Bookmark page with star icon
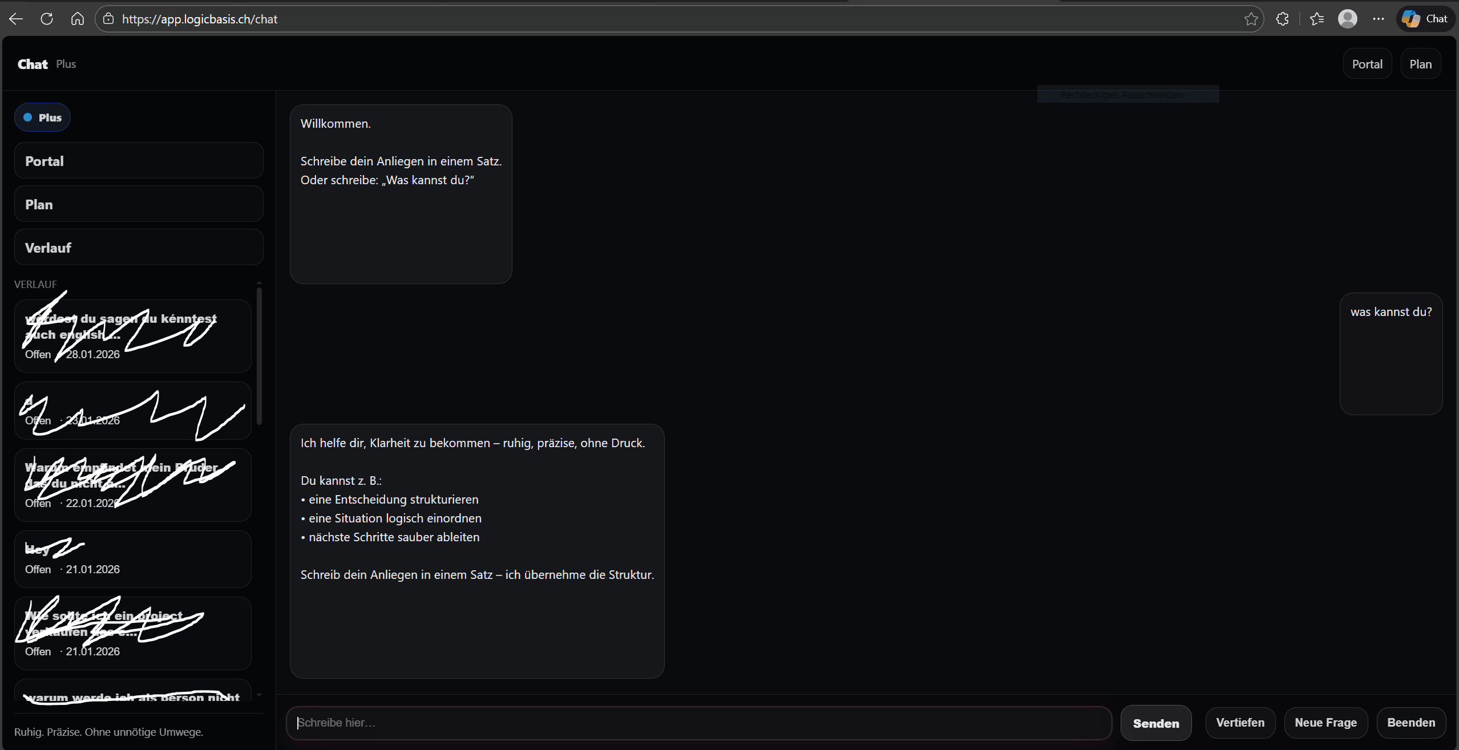 pyautogui.click(x=1251, y=19)
